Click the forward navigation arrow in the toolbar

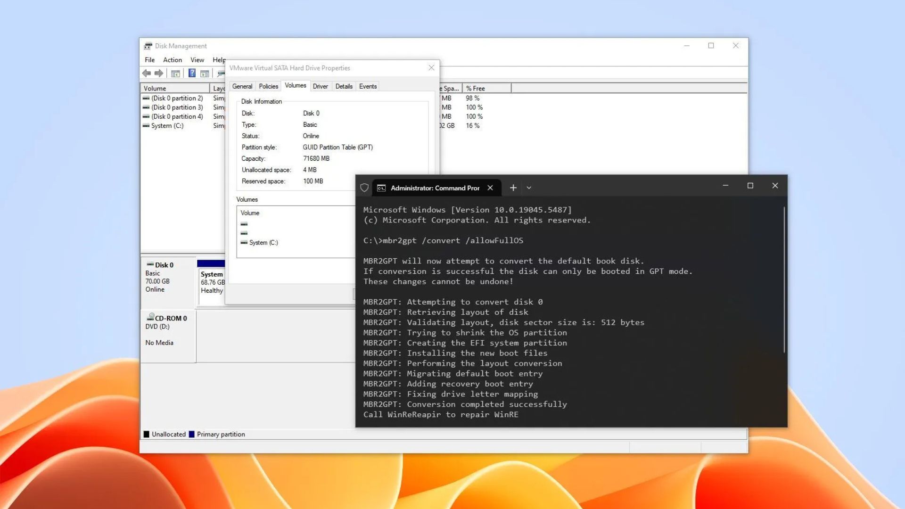pyautogui.click(x=159, y=73)
